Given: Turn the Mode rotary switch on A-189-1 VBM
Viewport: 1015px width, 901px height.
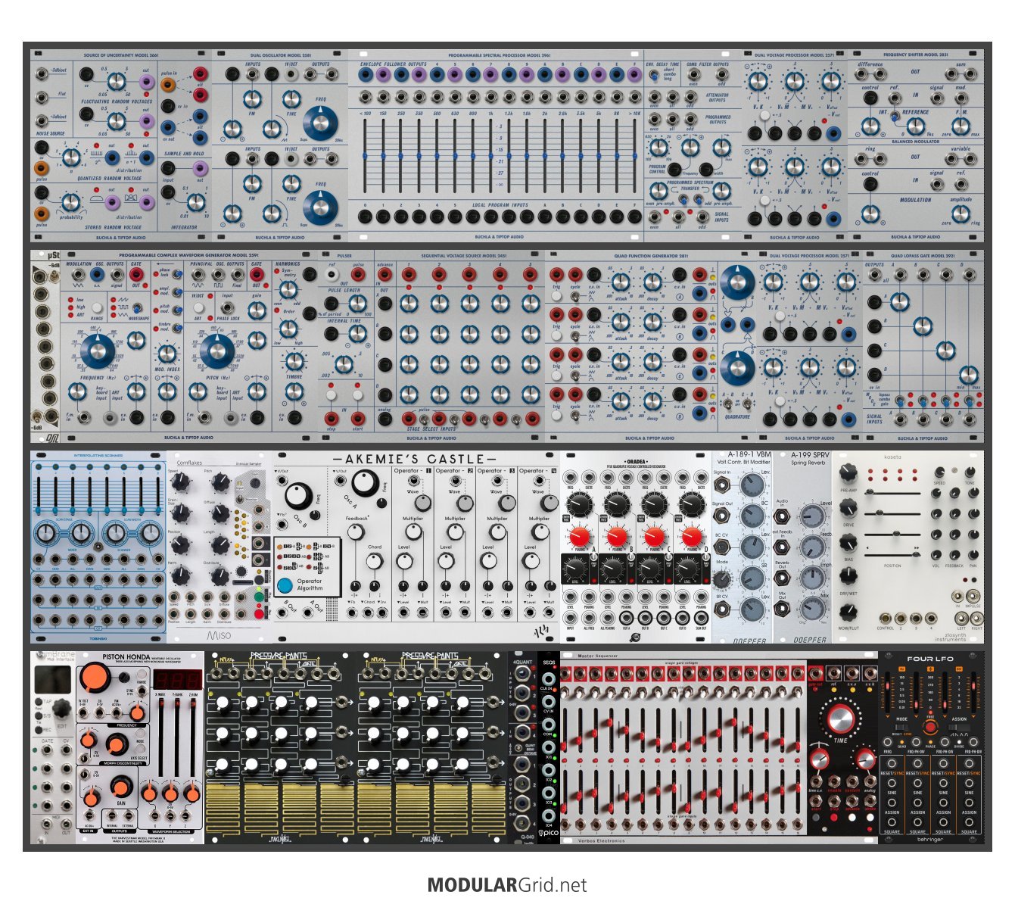Looking at the screenshot, I should pyautogui.click(x=722, y=578).
